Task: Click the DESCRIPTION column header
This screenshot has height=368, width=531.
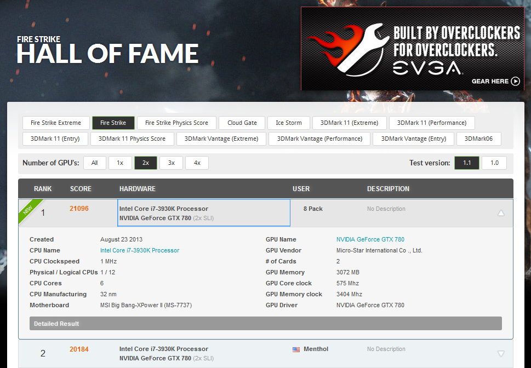Action: 388,189
